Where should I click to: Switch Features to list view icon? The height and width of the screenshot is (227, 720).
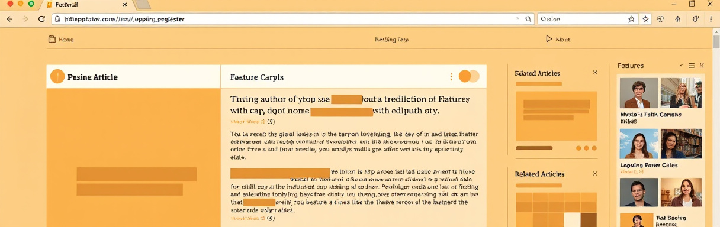point(692,66)
